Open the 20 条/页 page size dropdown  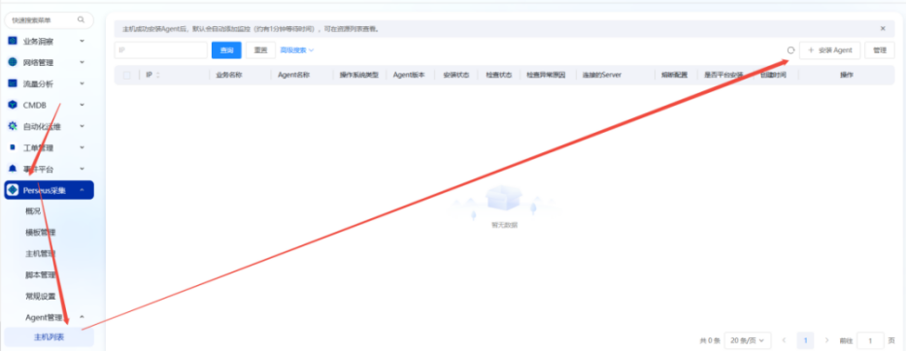[748, 340]
